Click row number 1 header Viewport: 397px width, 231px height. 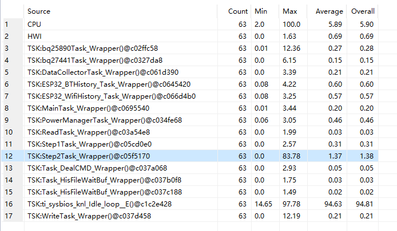[x=13, y=24]
